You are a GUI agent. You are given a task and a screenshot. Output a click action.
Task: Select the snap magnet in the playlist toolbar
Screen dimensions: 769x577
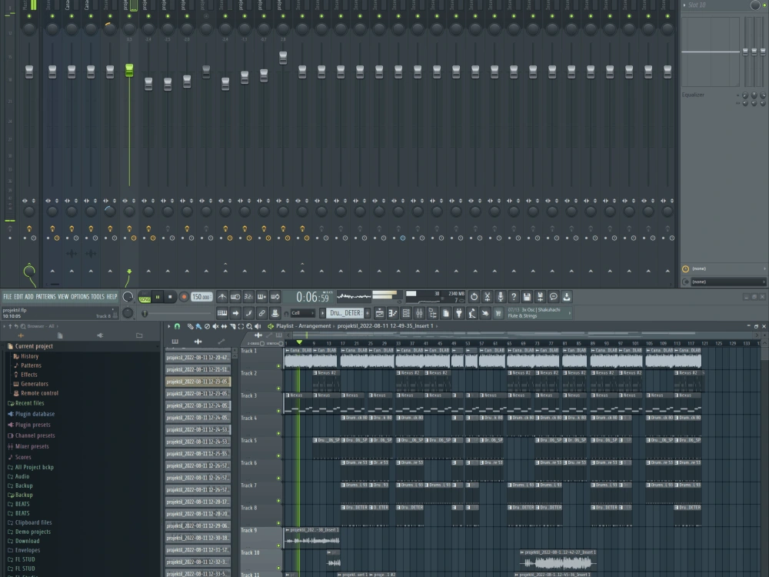tap(177, 326)
